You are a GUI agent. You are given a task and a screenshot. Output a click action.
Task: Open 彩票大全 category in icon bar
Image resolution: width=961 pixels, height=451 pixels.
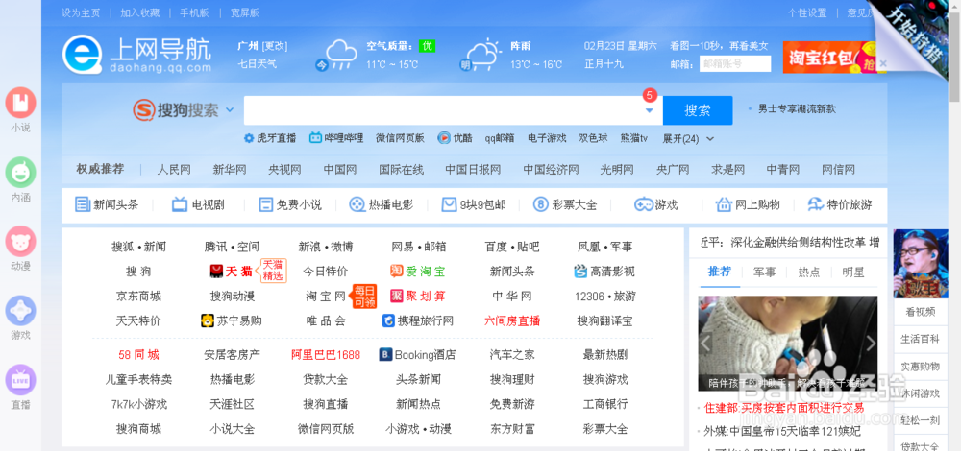564,205
